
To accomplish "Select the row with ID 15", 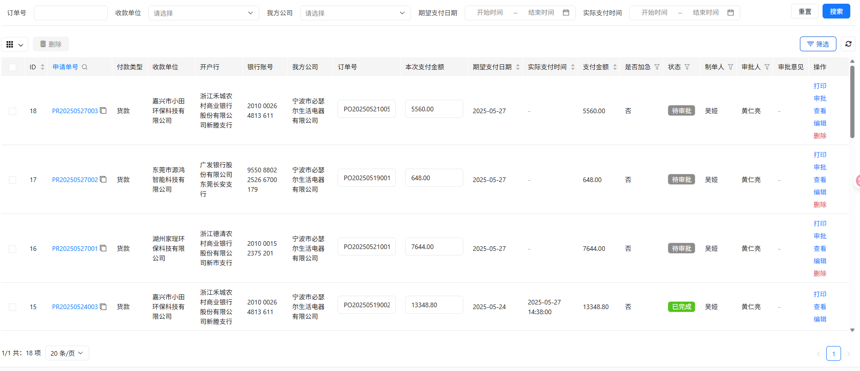I will pos(12,307).
